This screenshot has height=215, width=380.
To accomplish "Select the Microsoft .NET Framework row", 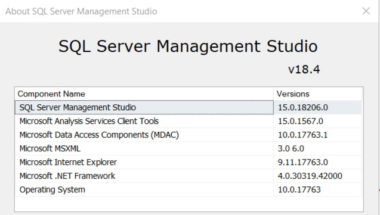I will [189, 176].
